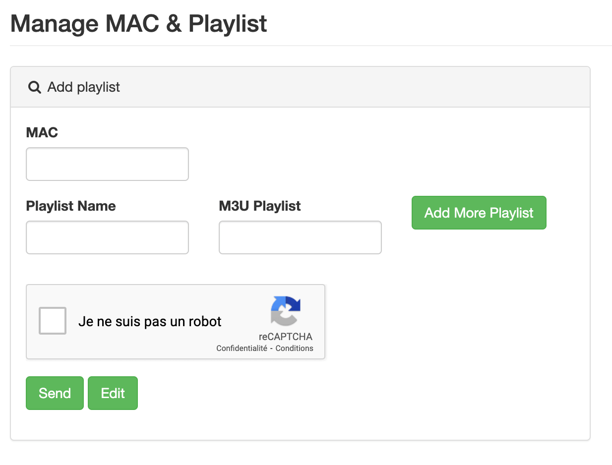Click the green Edit button

[x=113, y=393]
